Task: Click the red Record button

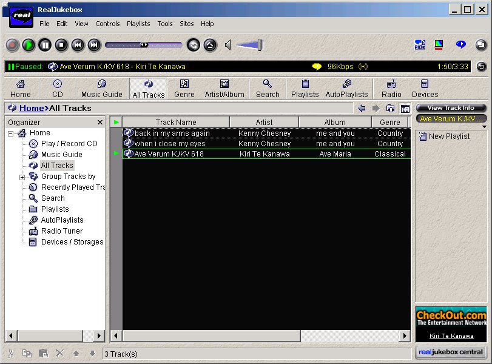Action: [12, 45]
